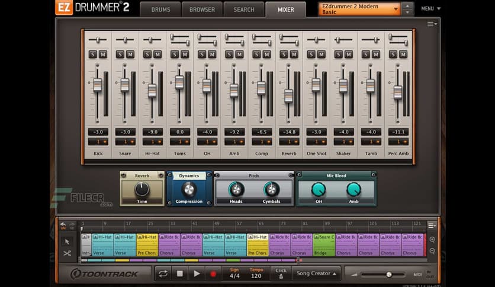Mute the Toms channel
The width and height of the screenshot is (495, 287).
pos(185,55)
